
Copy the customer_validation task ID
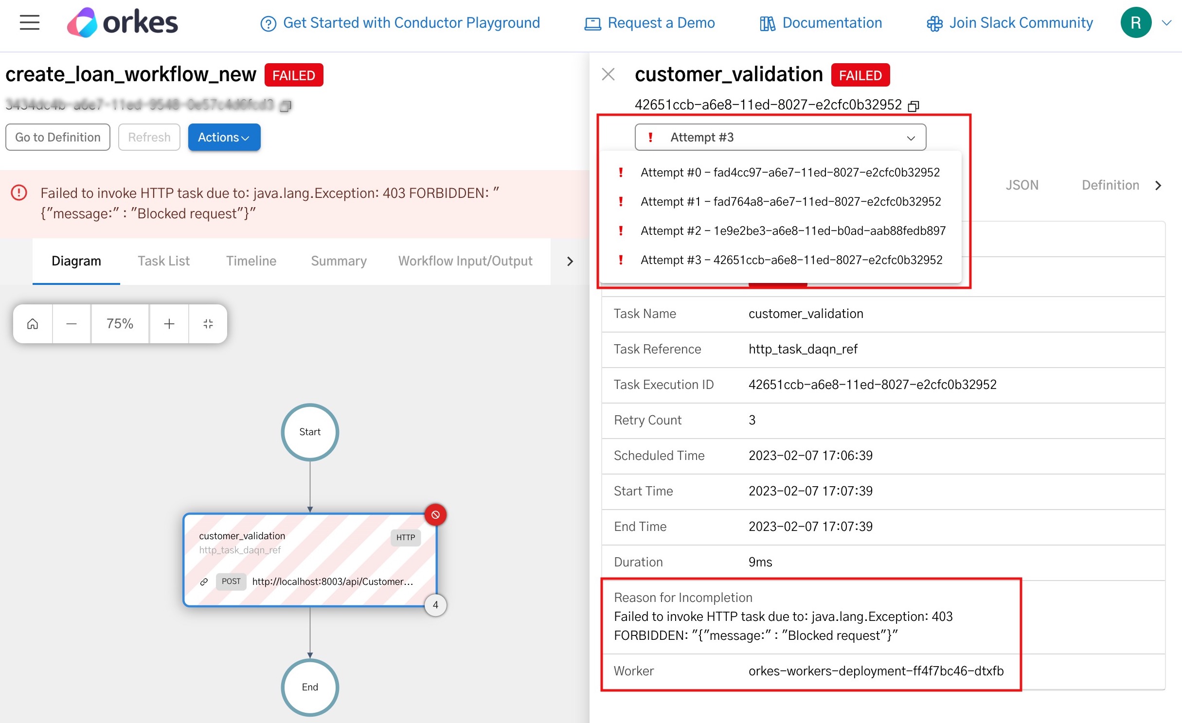(x=913, y=106)
